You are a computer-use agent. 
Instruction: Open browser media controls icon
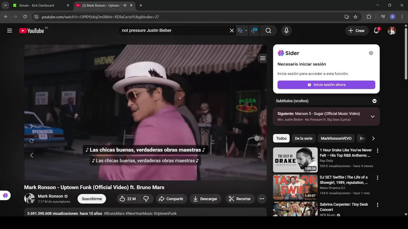click(383, 17)
